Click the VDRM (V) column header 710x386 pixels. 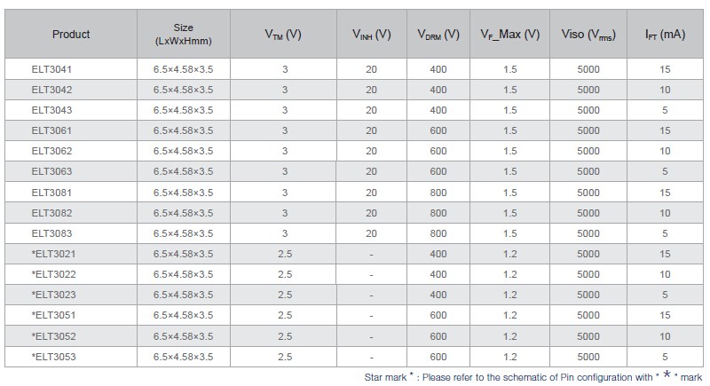438,35
